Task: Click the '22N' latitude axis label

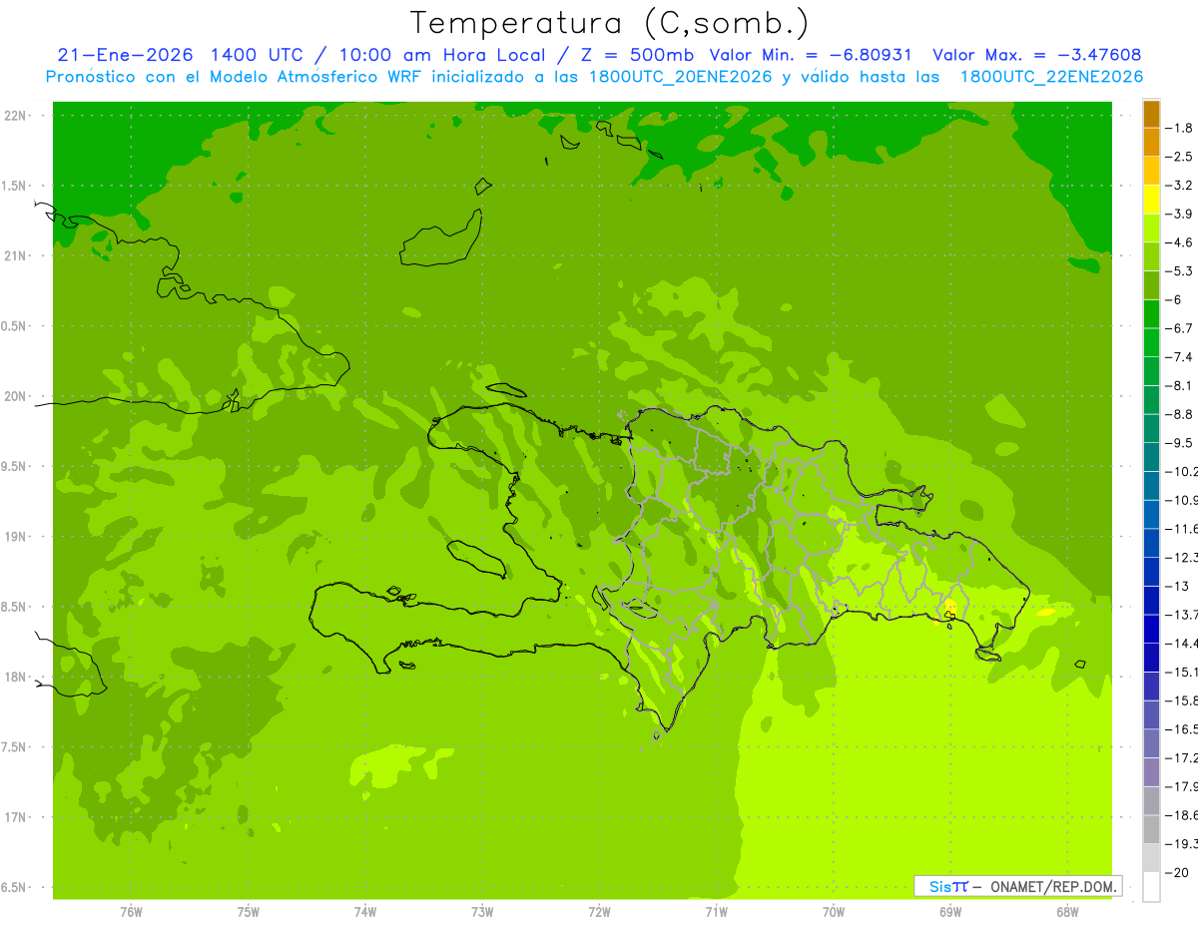Action: (x=15, y=116)
